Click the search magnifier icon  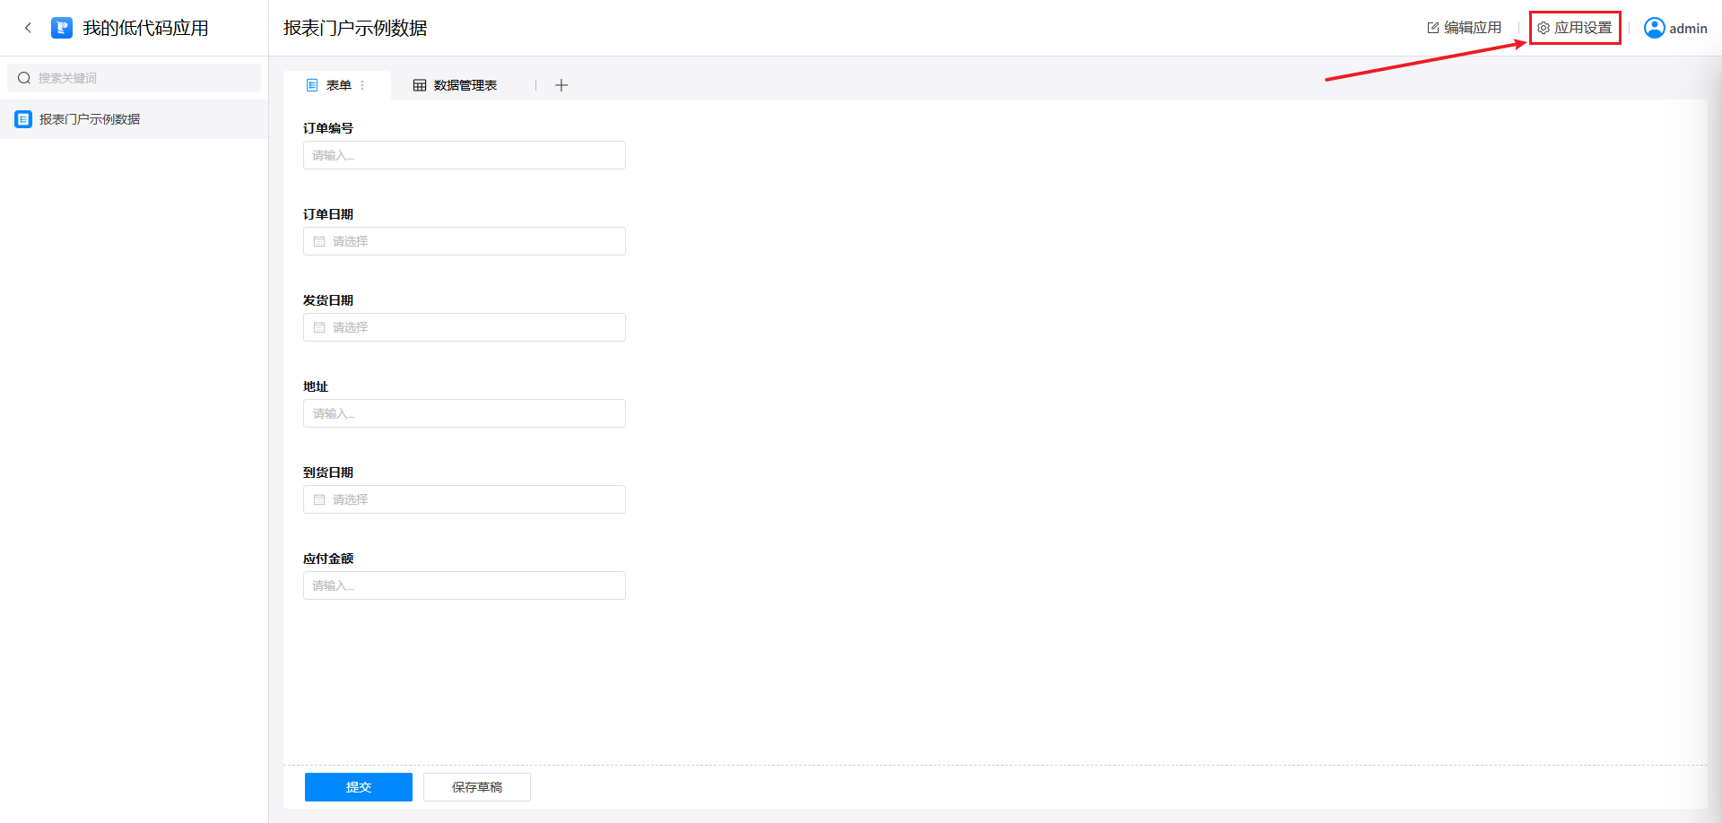(x=24, y=78)
